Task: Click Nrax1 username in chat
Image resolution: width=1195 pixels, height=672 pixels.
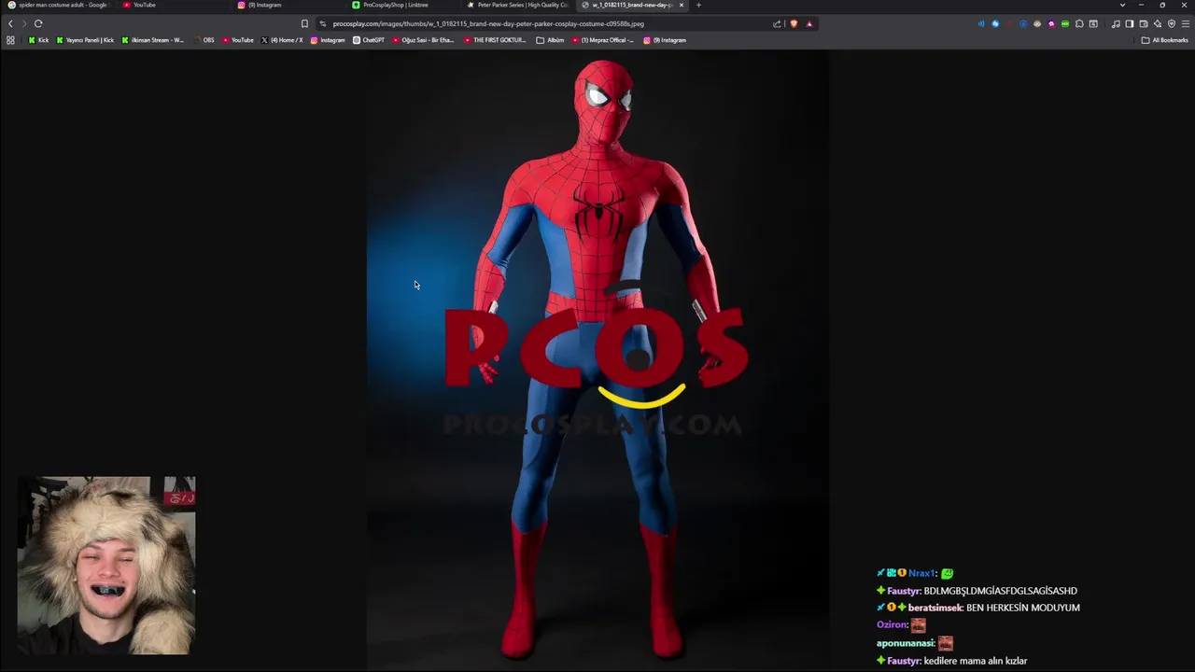Action: 921,573
